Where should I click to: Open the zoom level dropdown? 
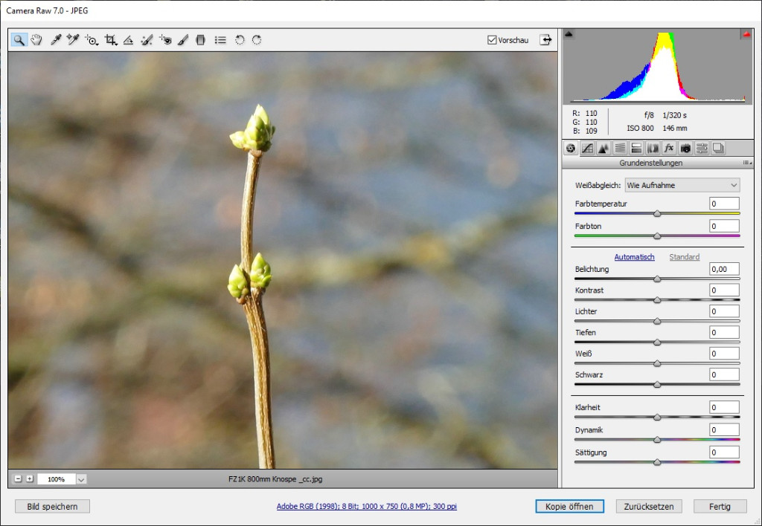pyautogui.click(x=80, y=478)
